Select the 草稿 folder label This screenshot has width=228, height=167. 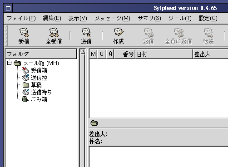point(36,85)
